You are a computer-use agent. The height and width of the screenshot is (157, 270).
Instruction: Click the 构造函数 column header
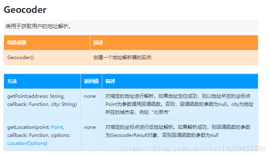[x=47, y=43]
